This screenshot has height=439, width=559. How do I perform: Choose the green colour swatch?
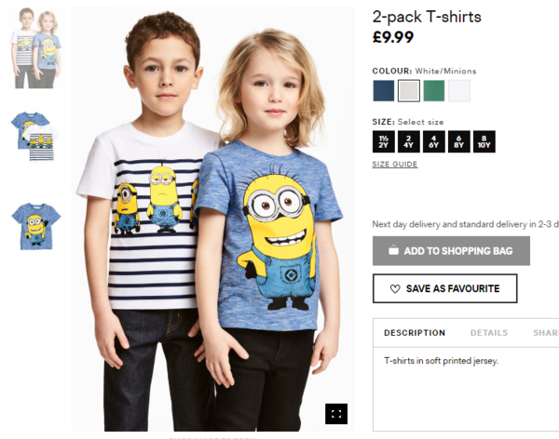click(434, 91)
